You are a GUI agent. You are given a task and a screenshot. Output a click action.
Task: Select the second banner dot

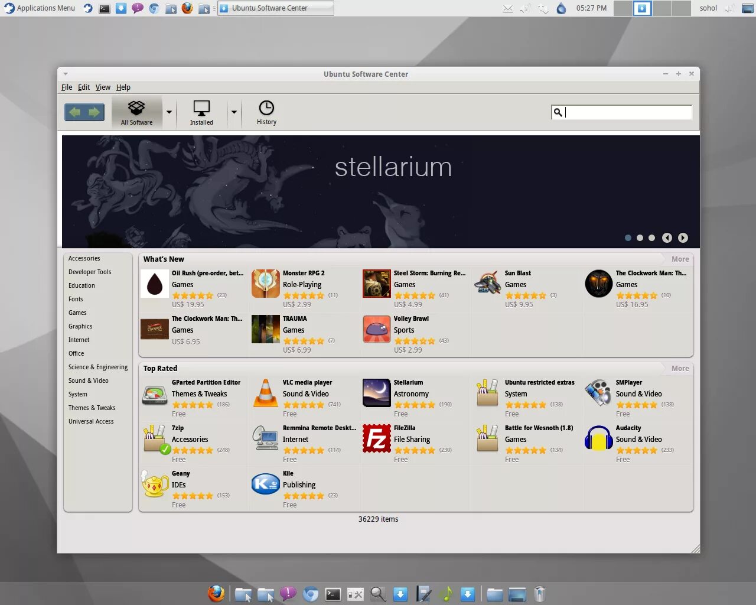coord(640,238)
